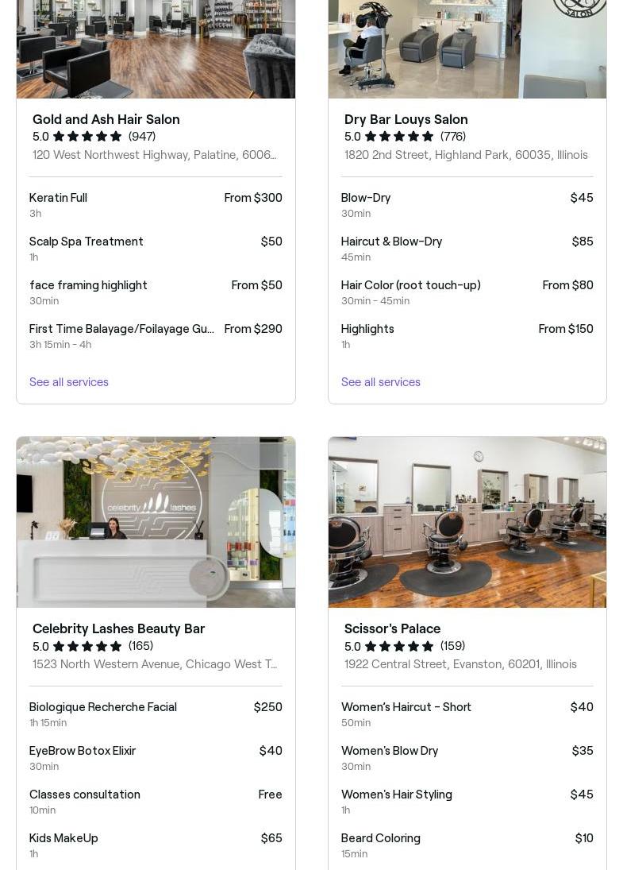See all services for Gold and Ash

click(69, 382)
